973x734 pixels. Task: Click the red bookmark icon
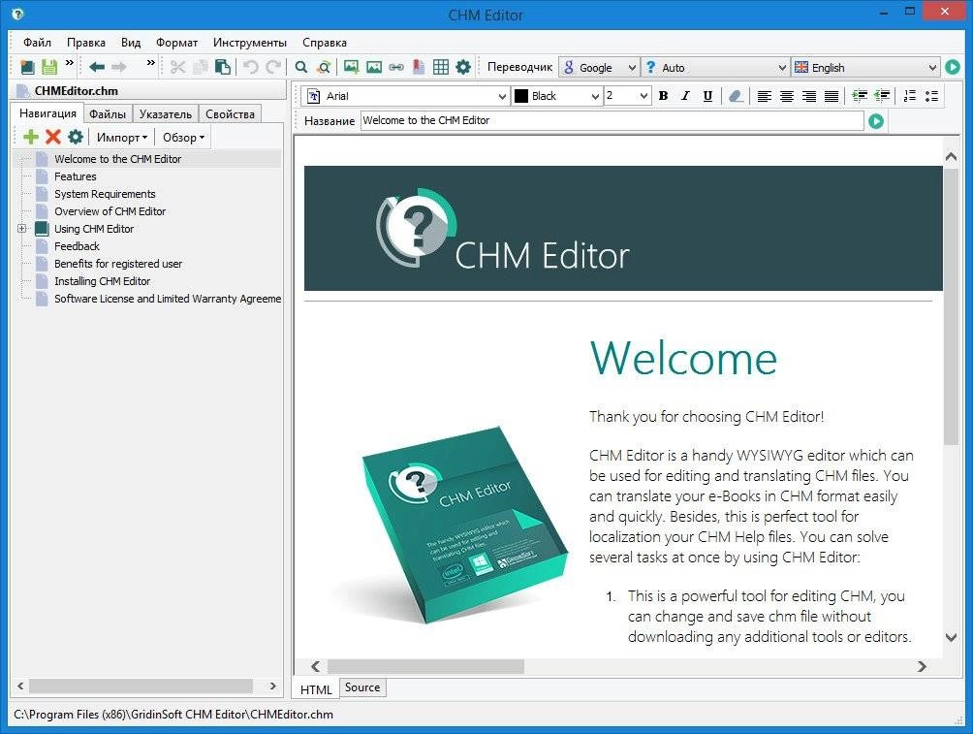click(419, 67)
